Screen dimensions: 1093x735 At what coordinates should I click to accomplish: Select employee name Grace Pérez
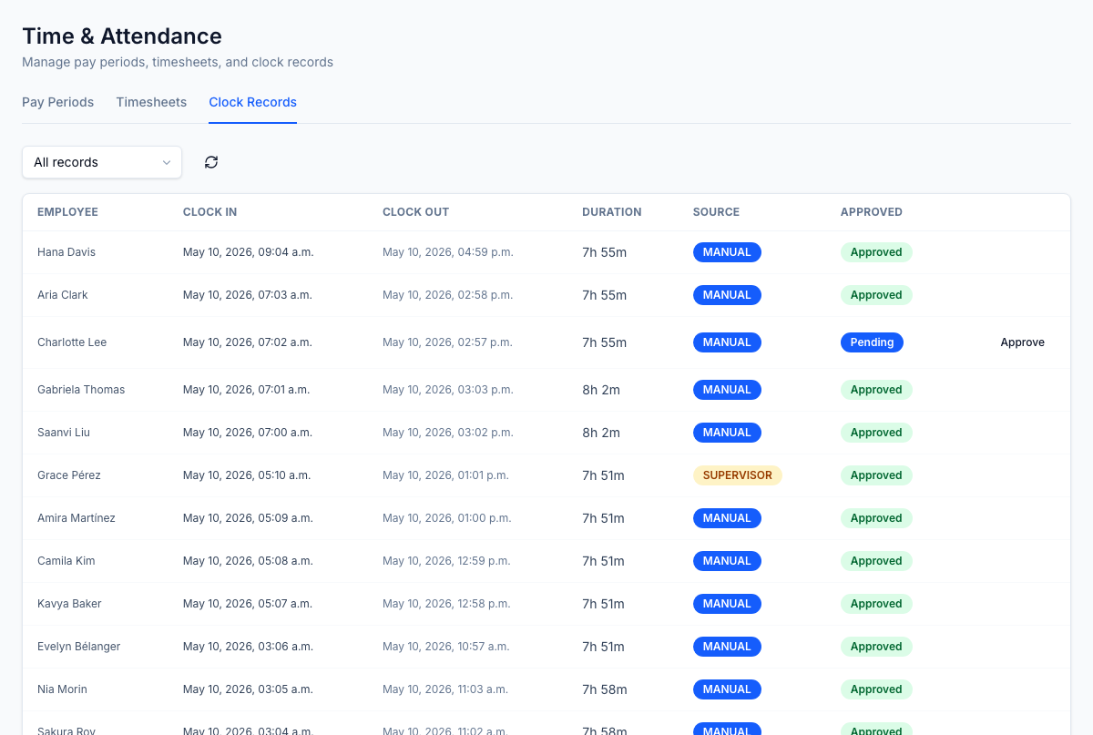tap(69, 475)
